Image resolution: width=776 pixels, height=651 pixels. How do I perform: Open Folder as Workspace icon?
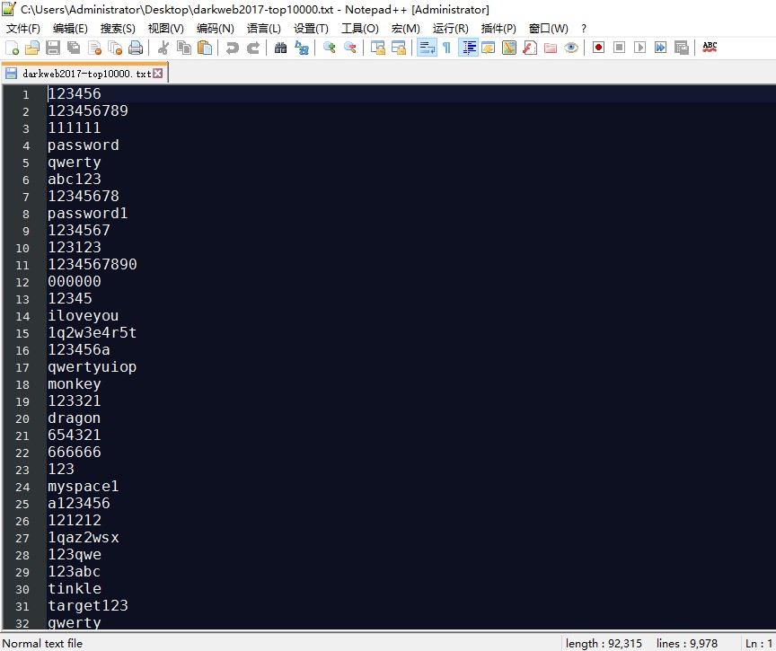551,48
